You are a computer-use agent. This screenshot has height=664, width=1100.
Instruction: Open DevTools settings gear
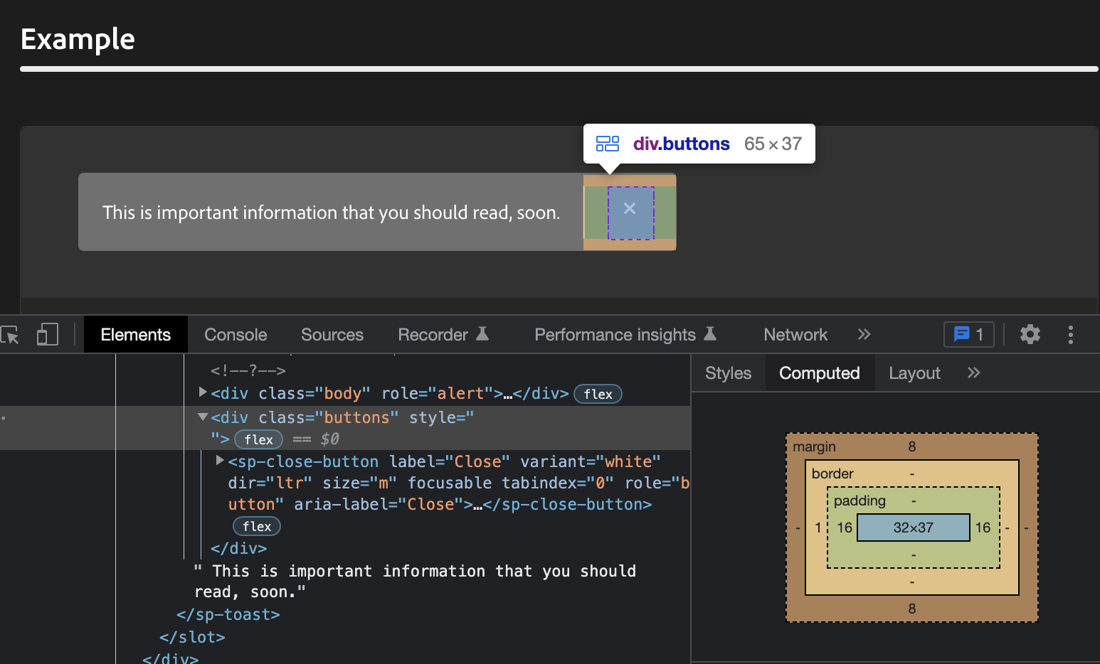1030,334
